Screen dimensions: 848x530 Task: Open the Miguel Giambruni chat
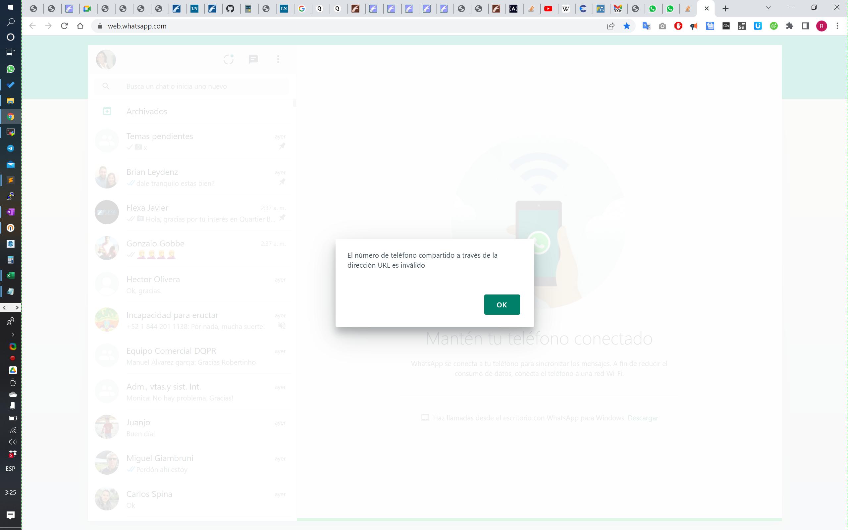point(192,463)
